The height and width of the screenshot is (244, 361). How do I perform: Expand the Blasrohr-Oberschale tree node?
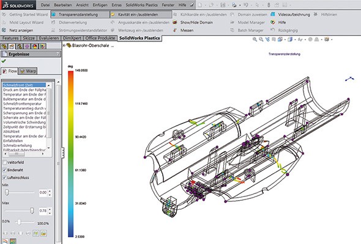(64, 46)
